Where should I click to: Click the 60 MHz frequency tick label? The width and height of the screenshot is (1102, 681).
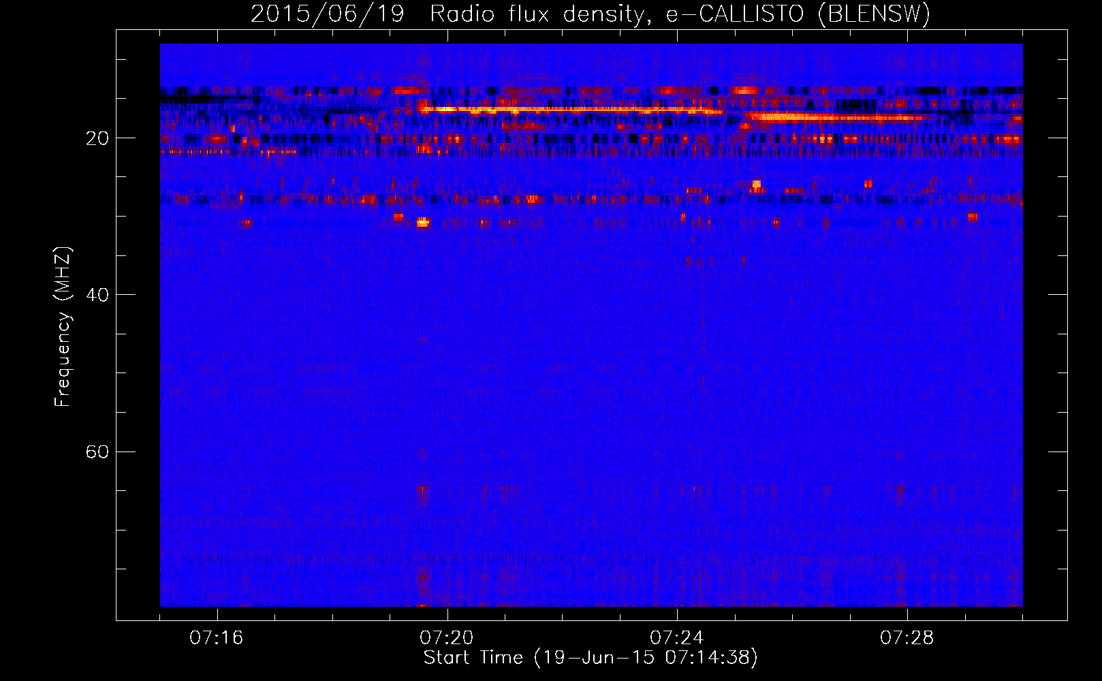coord(97,452)
